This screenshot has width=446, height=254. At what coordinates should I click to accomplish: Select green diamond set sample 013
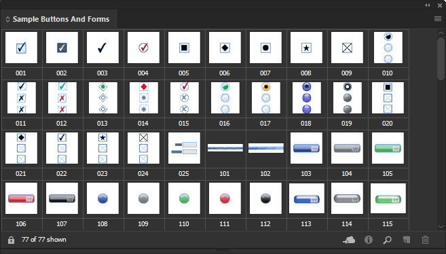point(103,98)
